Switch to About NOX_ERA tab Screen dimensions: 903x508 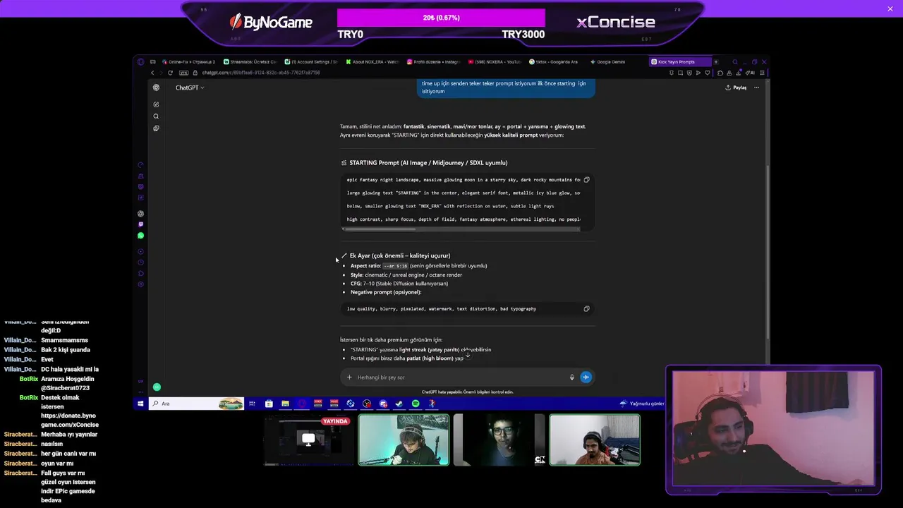pyautogui.click(x=373, y=62)
